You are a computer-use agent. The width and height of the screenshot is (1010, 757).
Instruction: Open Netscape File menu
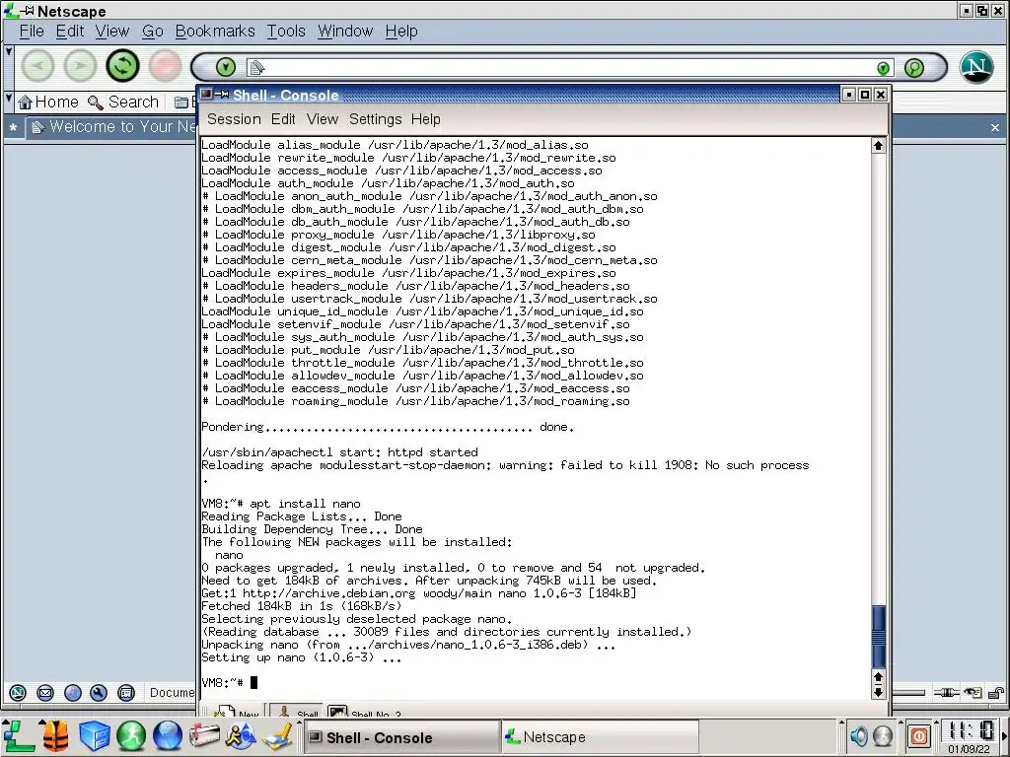[32, 31]
